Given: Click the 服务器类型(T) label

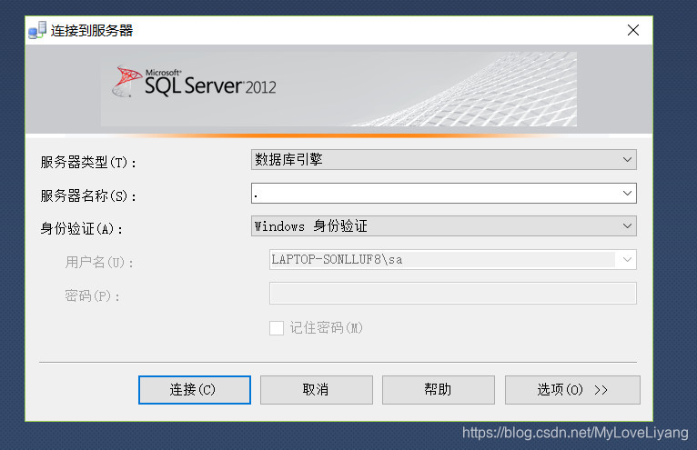Looking at the screenshot, I should click(88, 162).
